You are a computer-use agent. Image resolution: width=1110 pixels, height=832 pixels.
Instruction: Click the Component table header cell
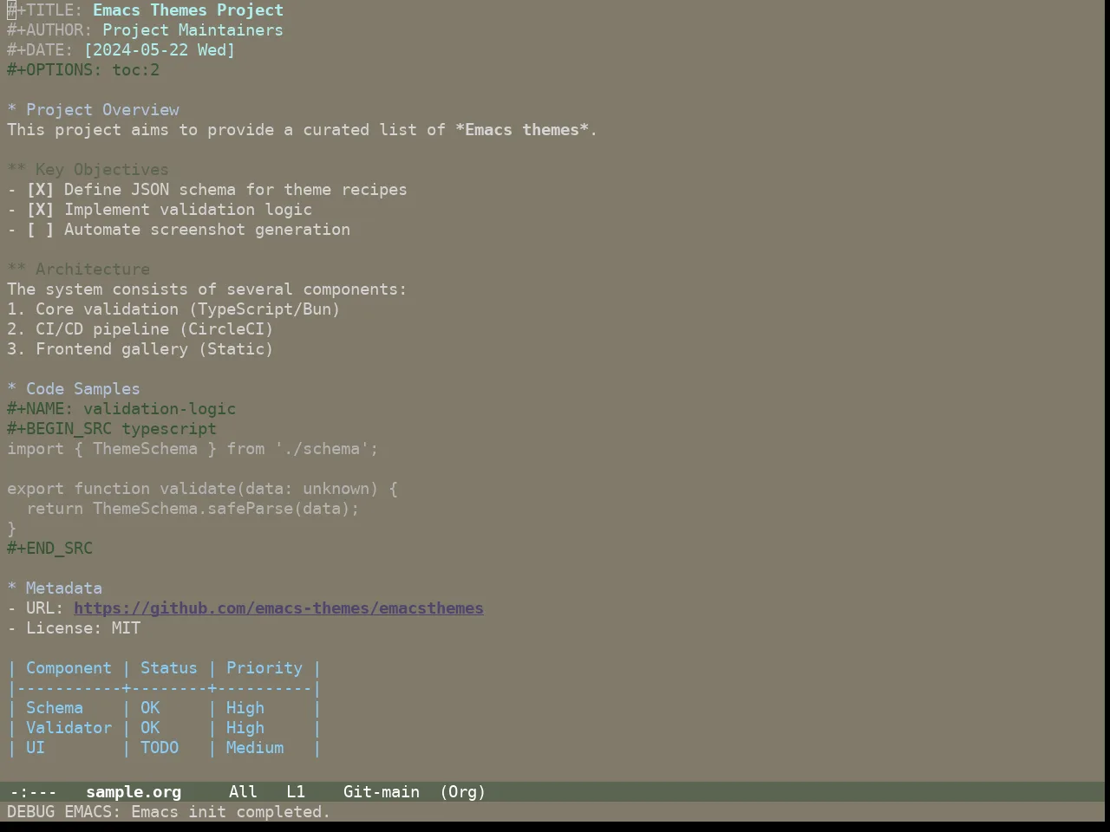click(69, 668)
